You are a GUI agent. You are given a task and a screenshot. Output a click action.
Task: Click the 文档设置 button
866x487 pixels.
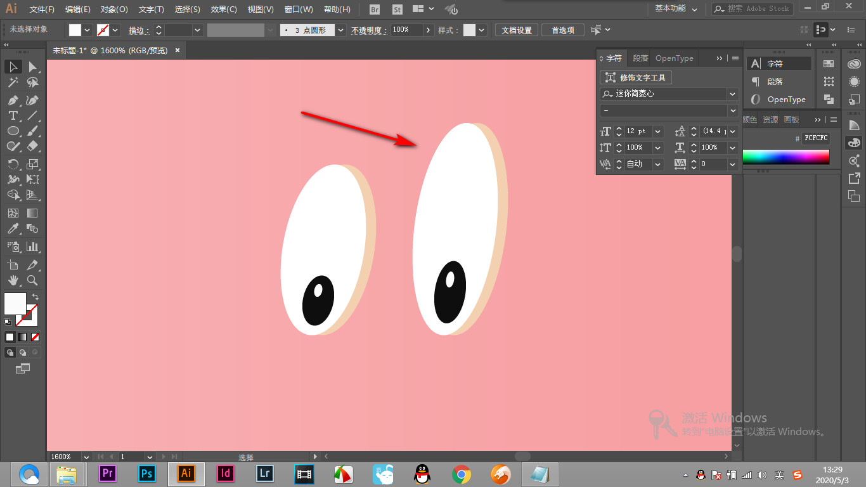point(517,30)
